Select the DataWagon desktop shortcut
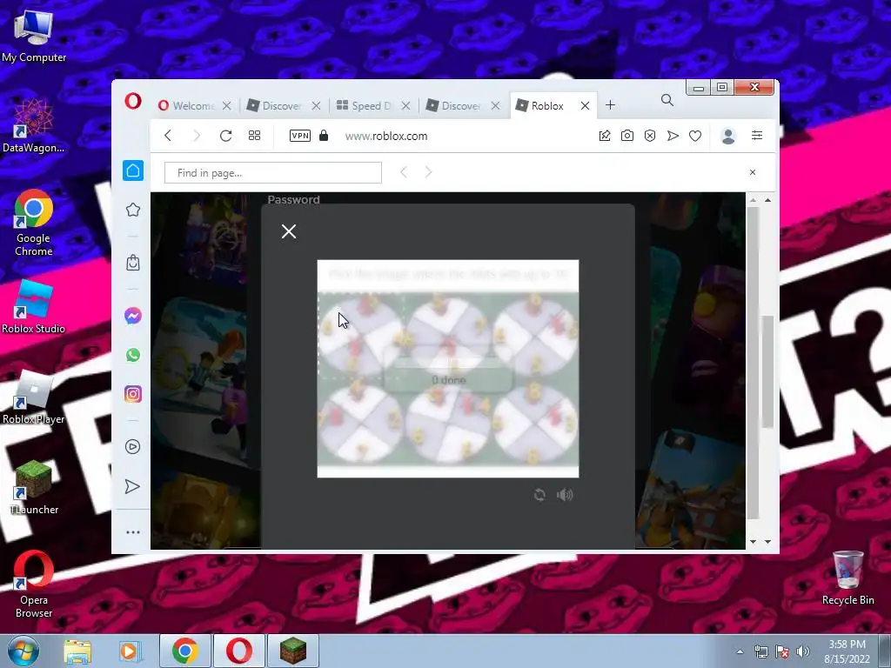The height and width of the screenshot is (668, 891). click(34, 125)
